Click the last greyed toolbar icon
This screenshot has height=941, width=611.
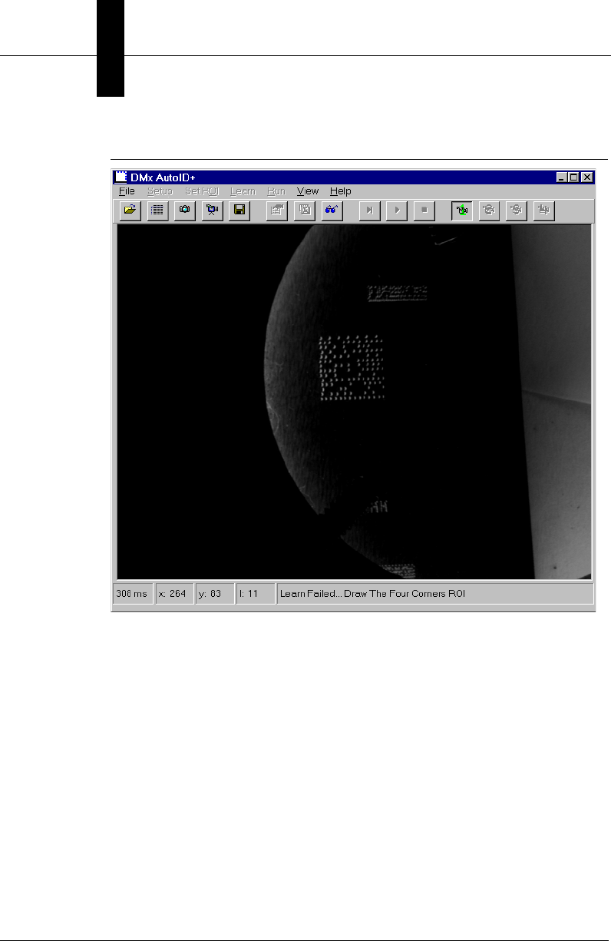tap(543, 210)
